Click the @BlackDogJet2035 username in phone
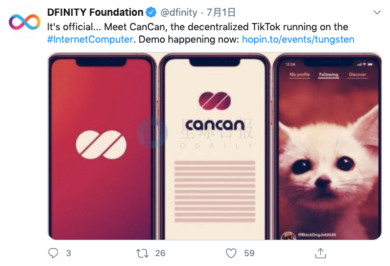The width and height of the screenshot is (390, 266). (x=316, y=234)
